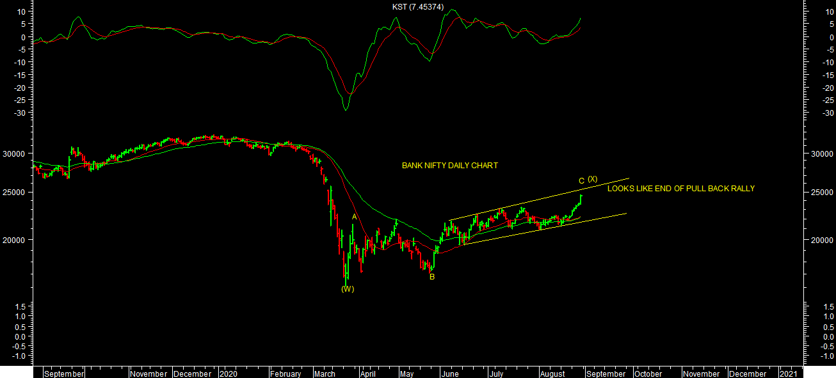This screenshot has width=836, height=378.
Task: Select the -30 KST value on the left axis
Action: (x=19, y=113)
